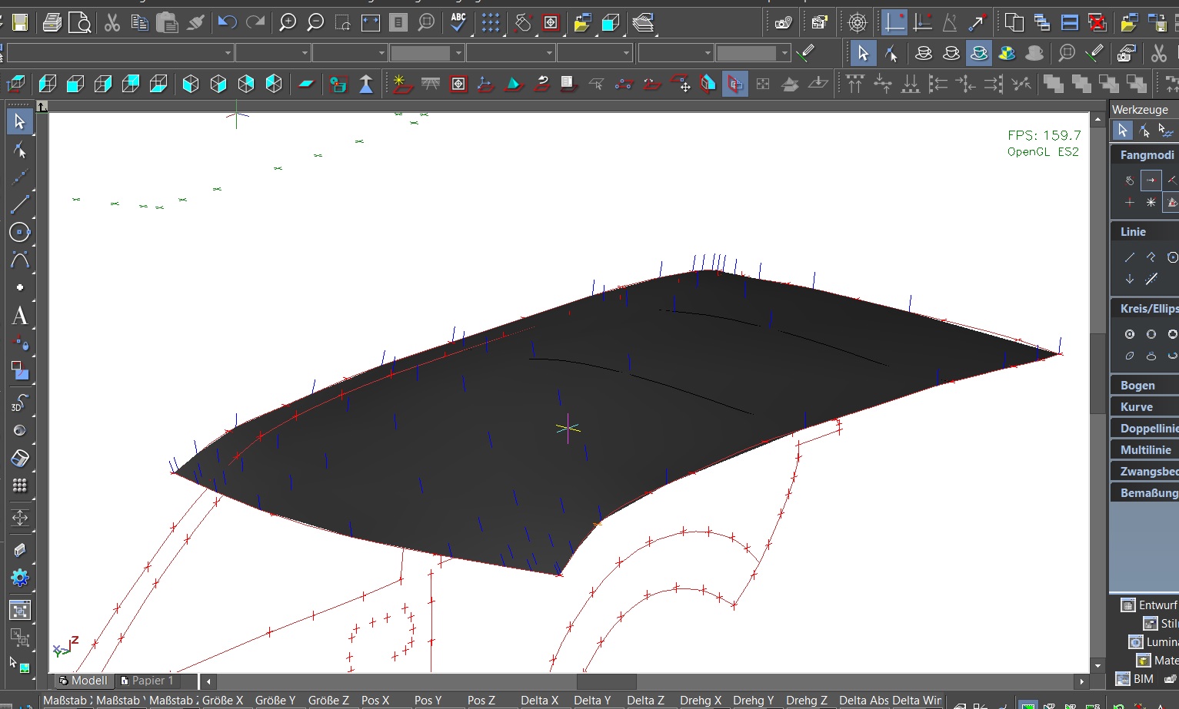Click the camera location icon
Viewport: 1179px width, 709px height.
point(783,23)
